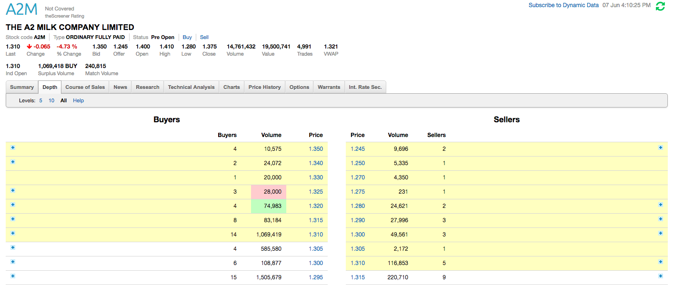Click buyers price link 1.330
Viewport: 674px width, 285px height.
pos(316,177)
